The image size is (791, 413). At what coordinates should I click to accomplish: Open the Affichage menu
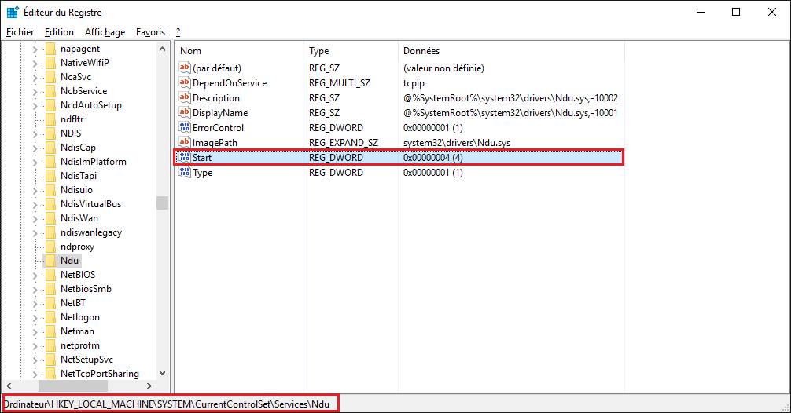click(x=105, y=32)
